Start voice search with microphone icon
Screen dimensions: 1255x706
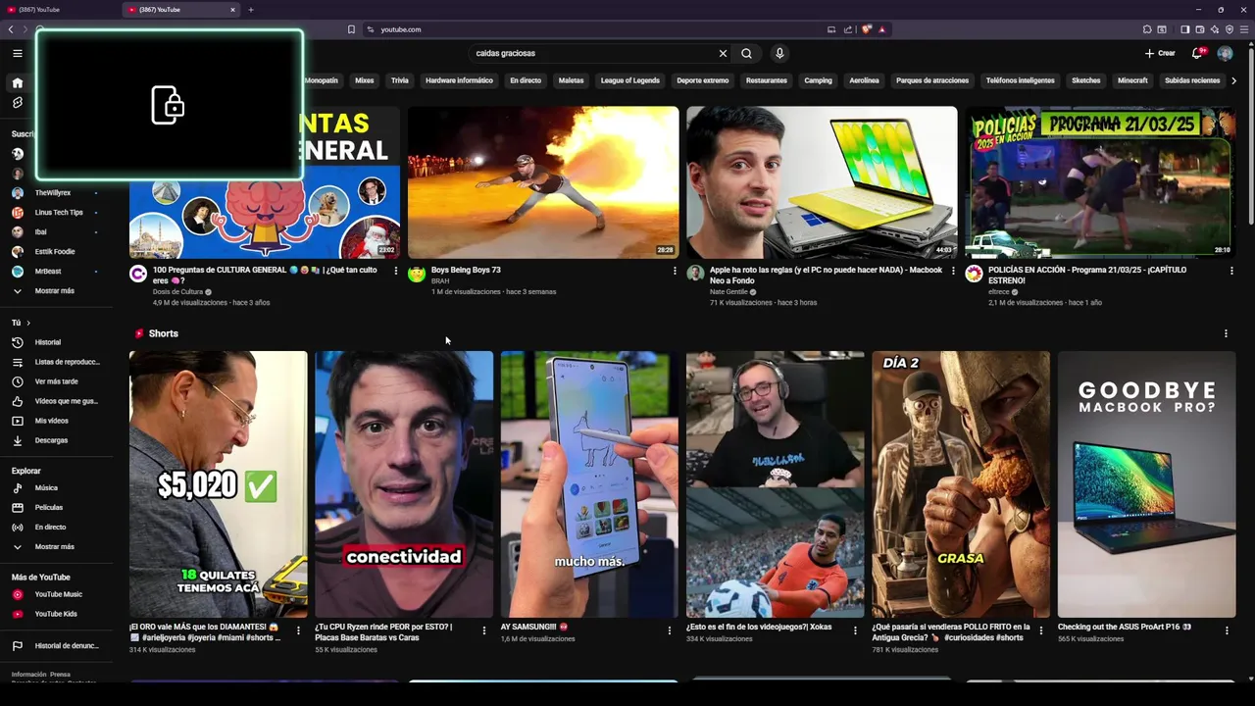[779, 53]
